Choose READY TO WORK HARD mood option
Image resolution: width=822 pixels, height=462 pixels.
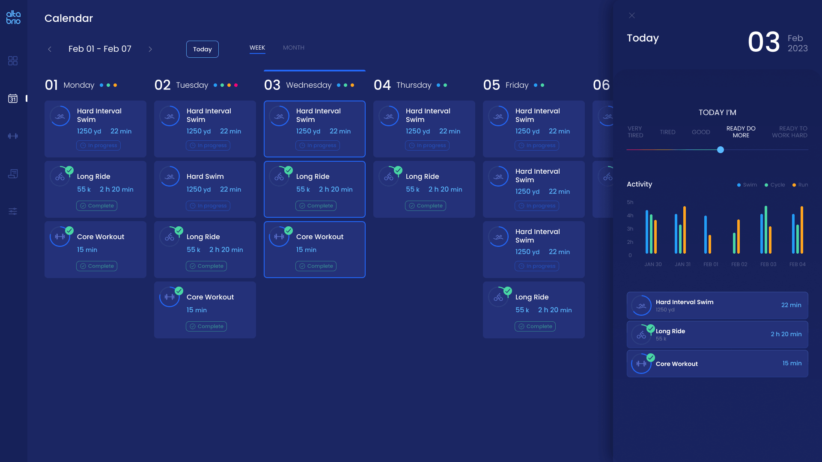789,132
